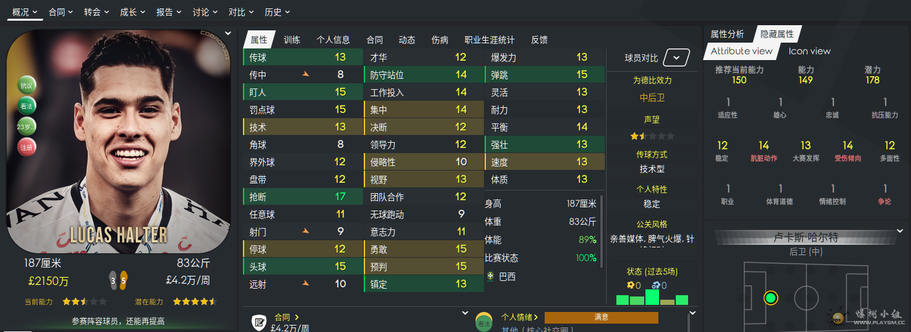911x332 pixels.
Task: Click the red 注册 status badge
Action: click(26, 147)
